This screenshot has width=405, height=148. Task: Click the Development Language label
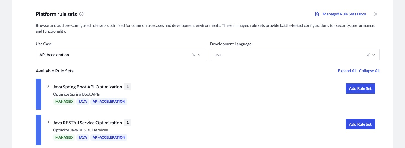tap(231, 44)
